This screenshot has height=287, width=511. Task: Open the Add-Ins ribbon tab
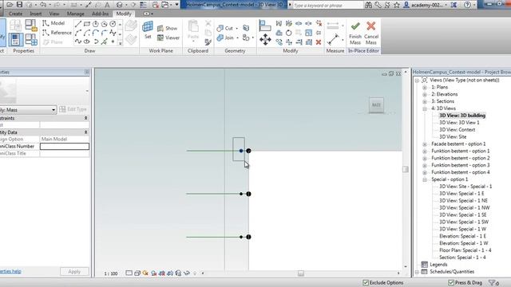point(101,14)
